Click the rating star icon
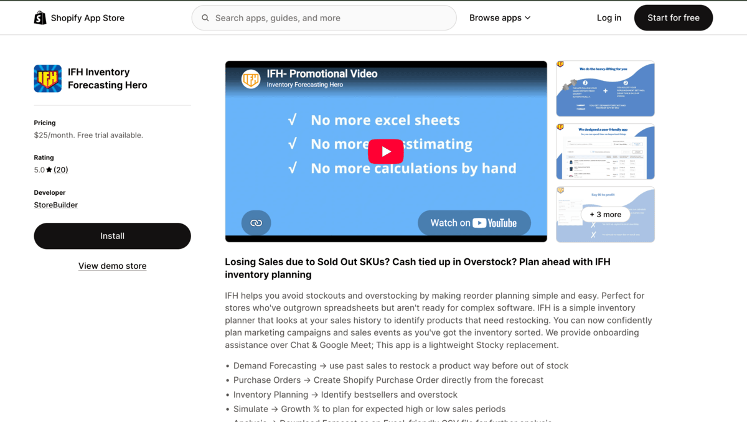The height and width of the screenshot is (422, 747). tap(49, 170)
